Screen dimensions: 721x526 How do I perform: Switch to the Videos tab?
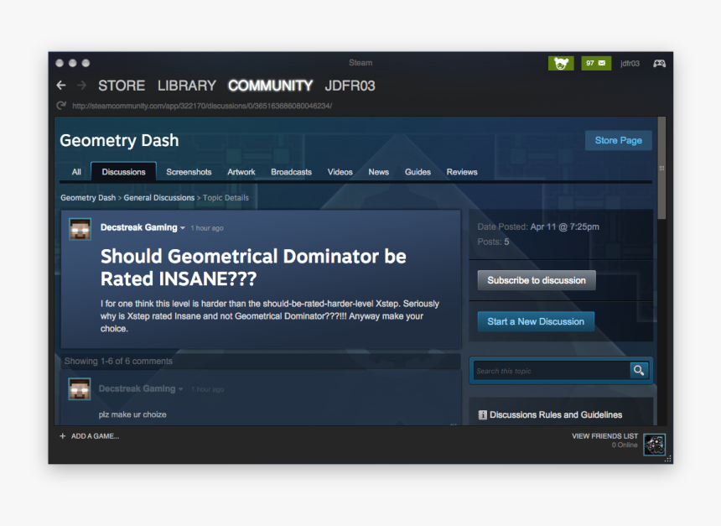coord(340,172)
